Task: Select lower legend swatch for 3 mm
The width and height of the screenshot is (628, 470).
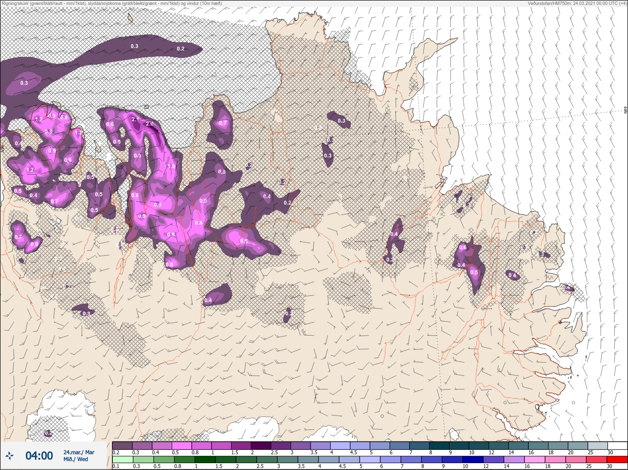Action: click(x=288, y=460)
